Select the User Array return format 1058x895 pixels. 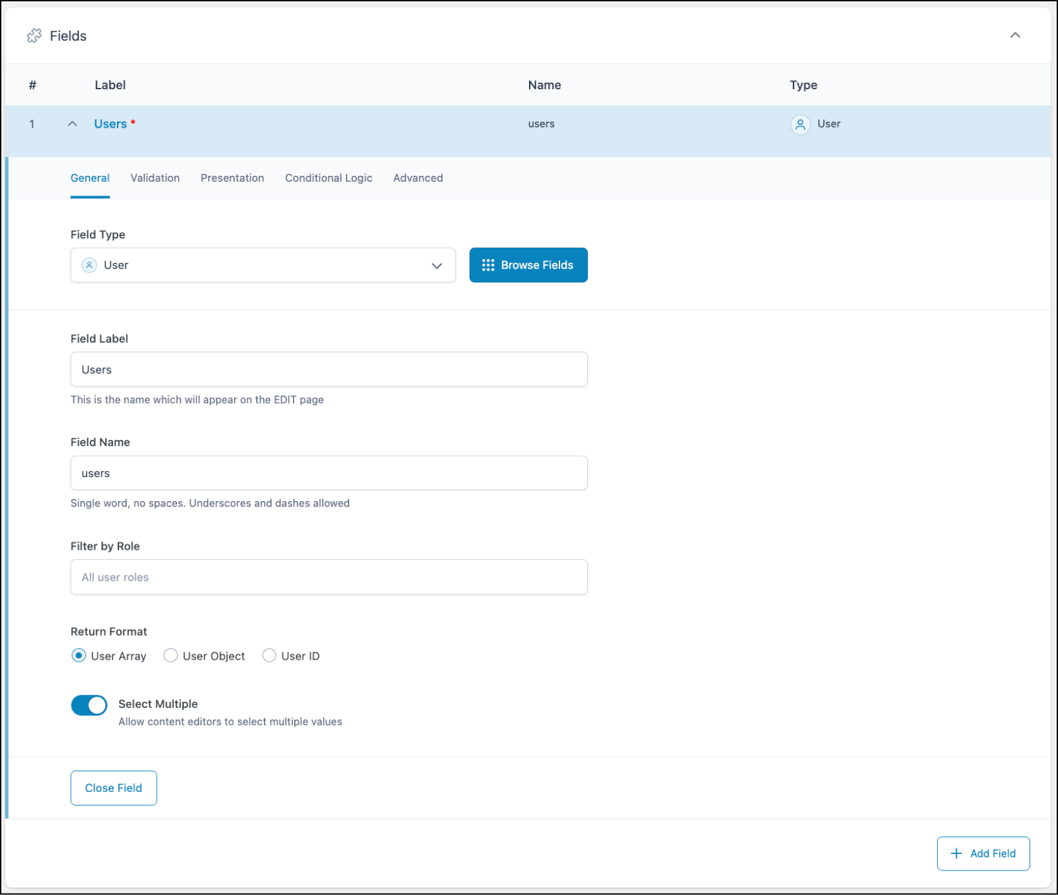pos(79,656)
